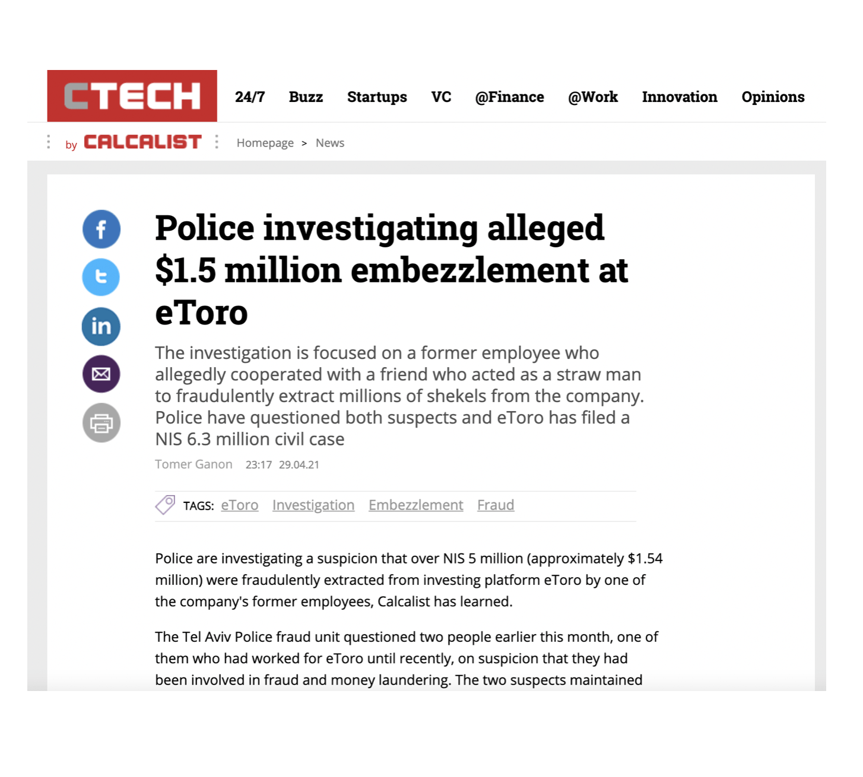Select the VC menu item
This screenshot has height=777, width=863.
pos(441,97)
